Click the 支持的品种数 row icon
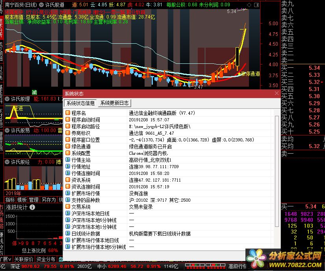 [68, 200]
